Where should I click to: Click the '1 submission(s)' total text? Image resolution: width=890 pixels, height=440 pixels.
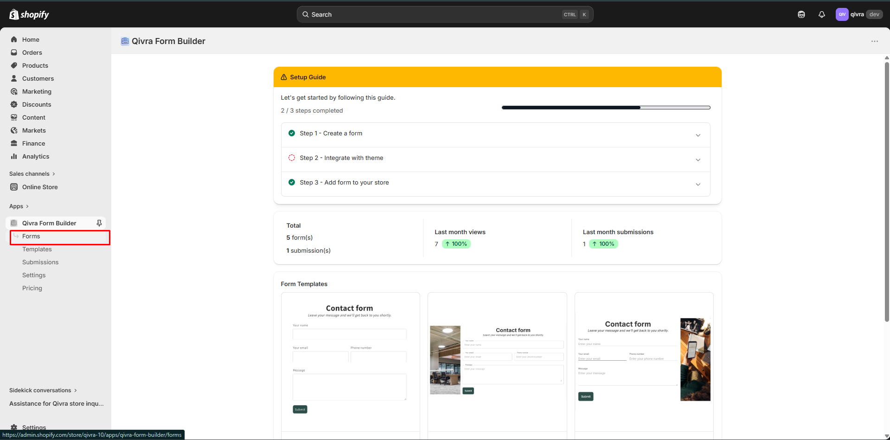point(308,250)
